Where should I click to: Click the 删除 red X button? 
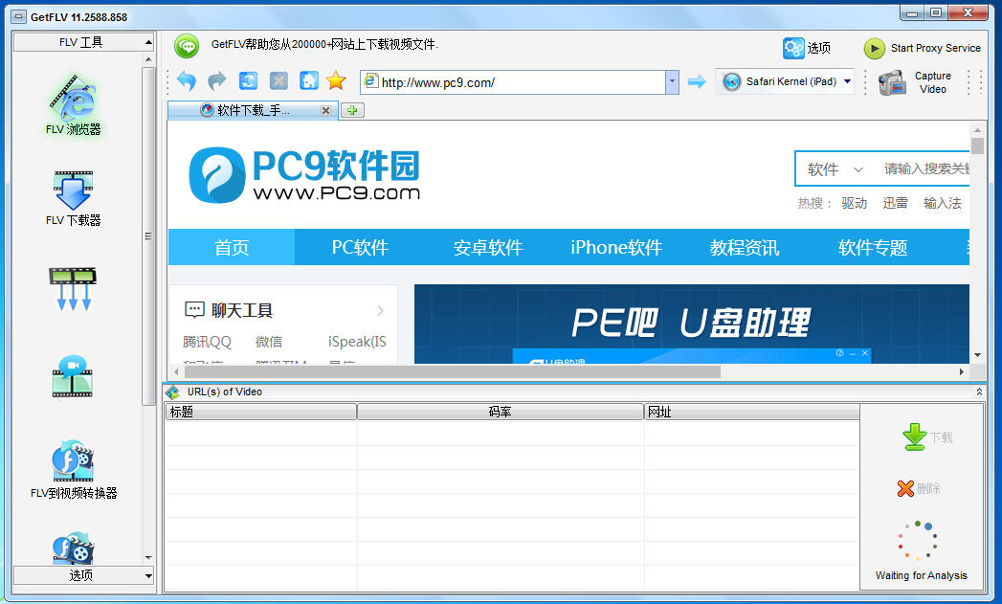(919, 488)
